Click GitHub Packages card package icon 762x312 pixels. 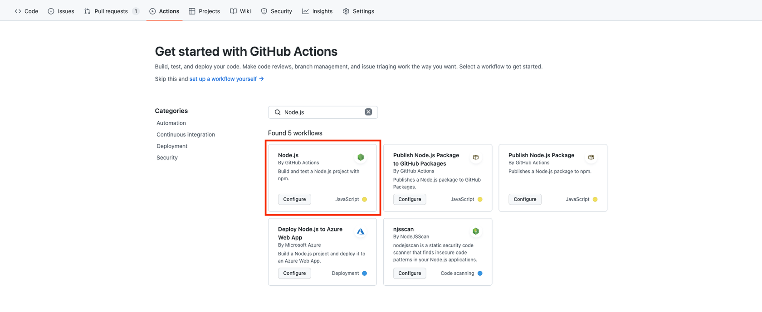click(476, 157)
